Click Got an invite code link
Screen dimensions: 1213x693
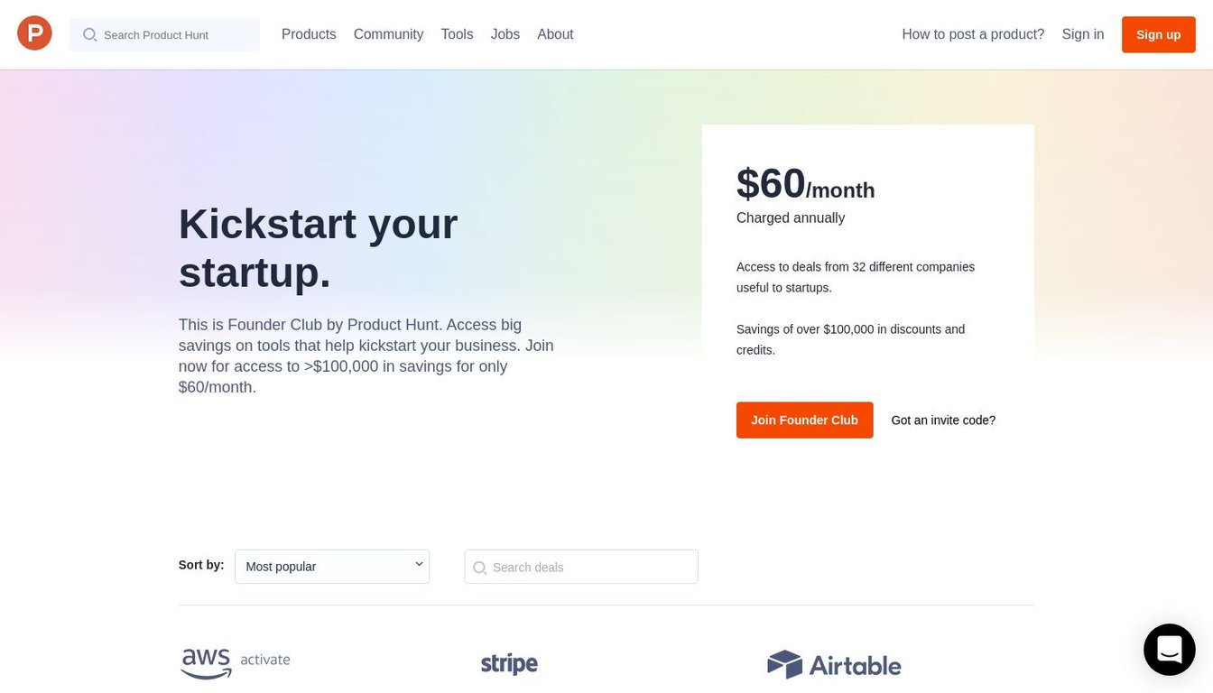click(943, 420)
